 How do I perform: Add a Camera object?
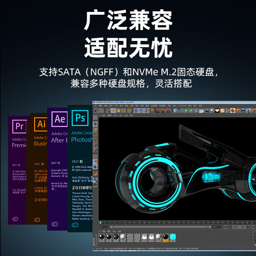207,111
